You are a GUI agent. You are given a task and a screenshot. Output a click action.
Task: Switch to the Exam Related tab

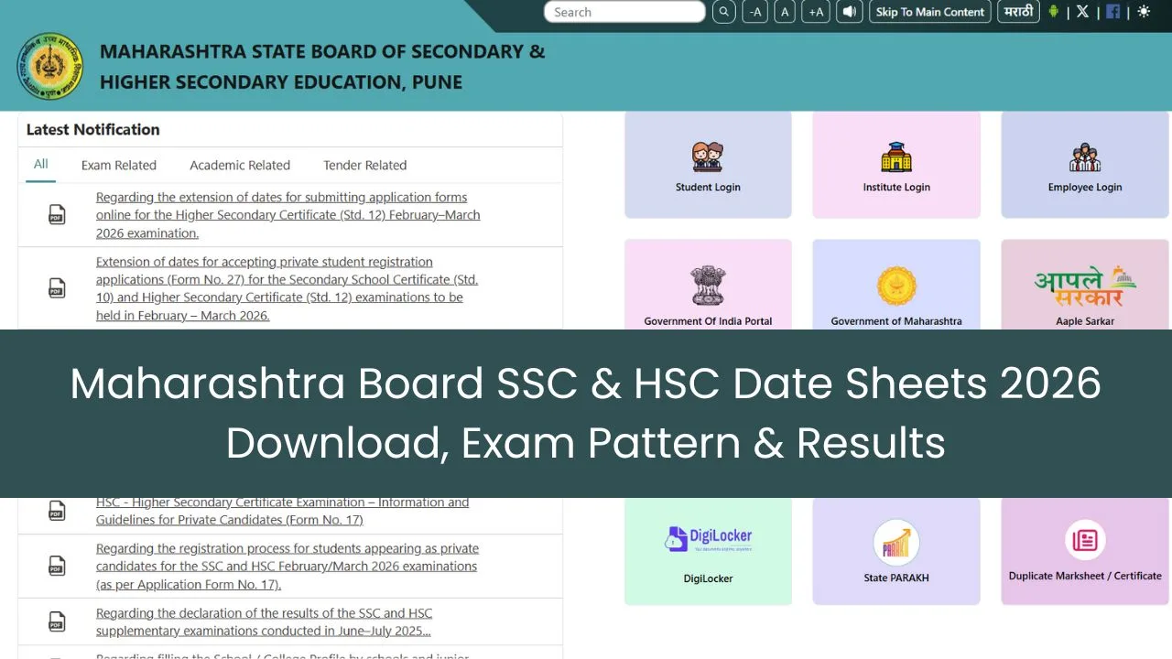(x=119, y=166)
